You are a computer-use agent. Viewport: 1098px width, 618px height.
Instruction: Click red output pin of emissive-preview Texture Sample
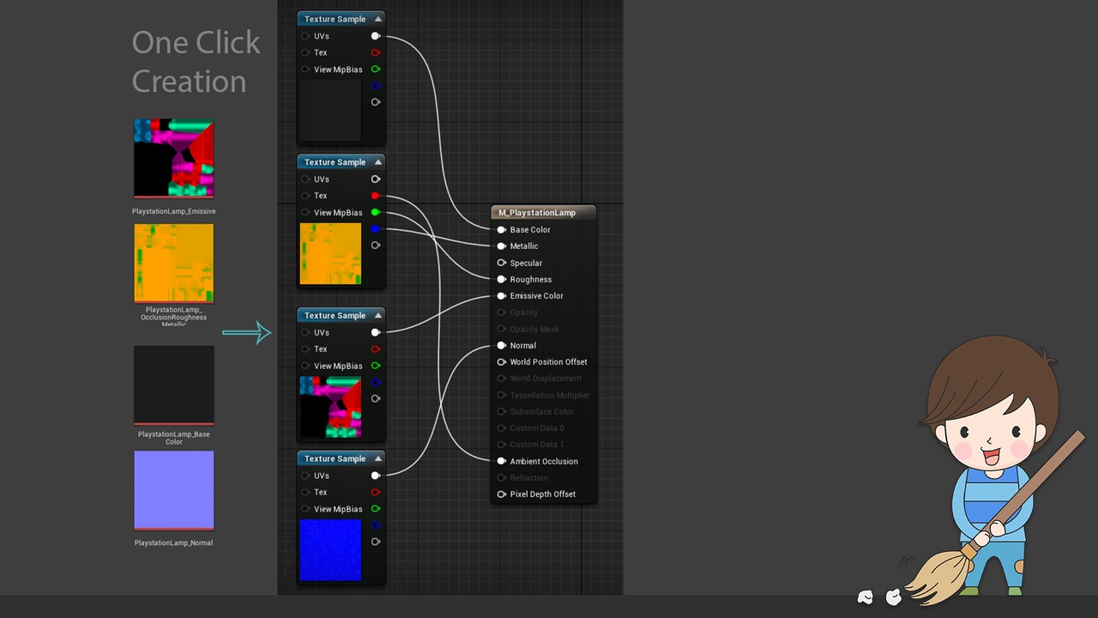[376, 348]
